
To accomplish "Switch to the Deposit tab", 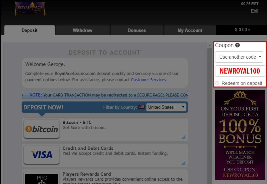I will (29, 31).
